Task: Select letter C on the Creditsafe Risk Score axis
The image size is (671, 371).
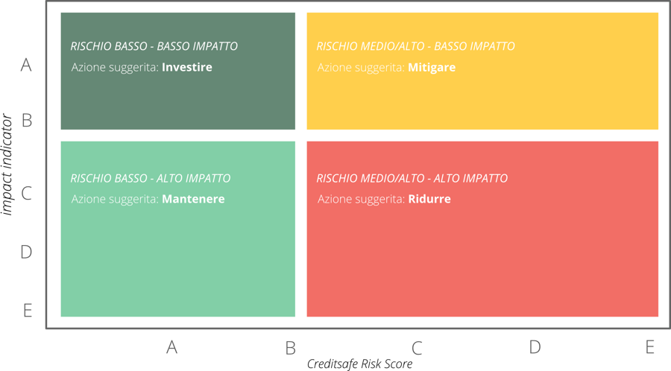Action: pos(417,347)
